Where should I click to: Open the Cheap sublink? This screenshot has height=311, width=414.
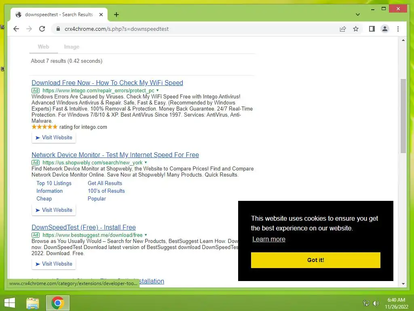[x=44, y=198]
